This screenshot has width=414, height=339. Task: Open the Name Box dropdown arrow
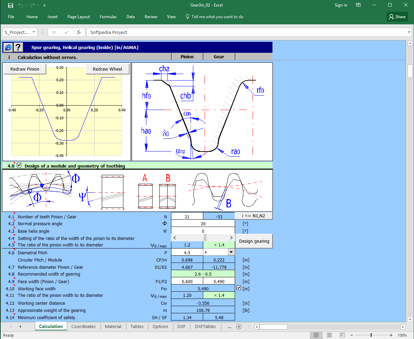tap(33, 32)
